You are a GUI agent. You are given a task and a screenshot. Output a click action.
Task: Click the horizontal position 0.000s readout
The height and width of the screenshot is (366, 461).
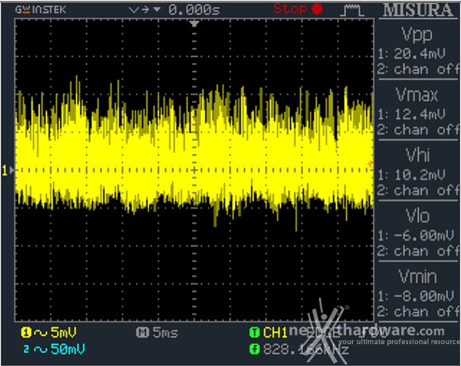(194, 10)
